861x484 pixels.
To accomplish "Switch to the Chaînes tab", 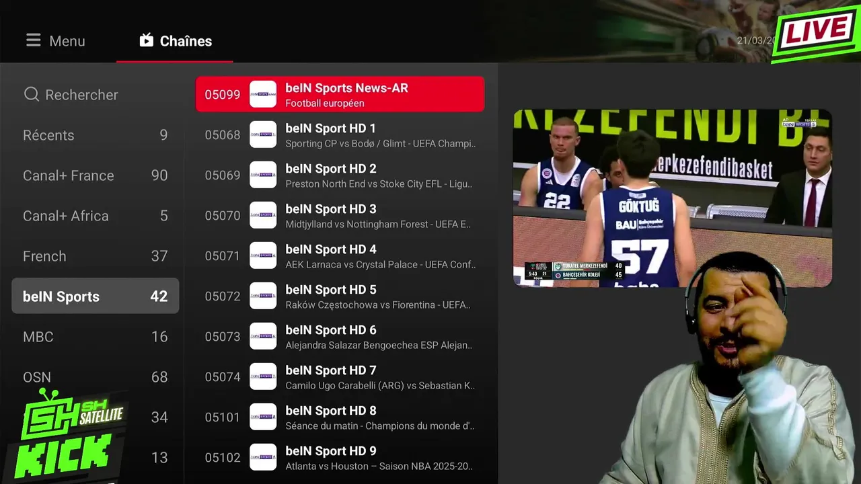I will pos(175,41).
